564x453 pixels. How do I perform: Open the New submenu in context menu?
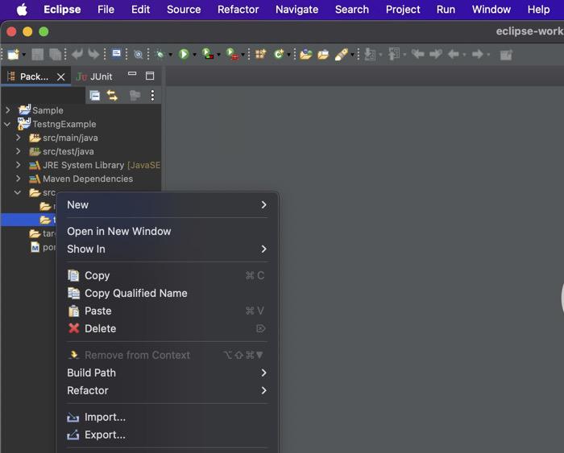168,204
